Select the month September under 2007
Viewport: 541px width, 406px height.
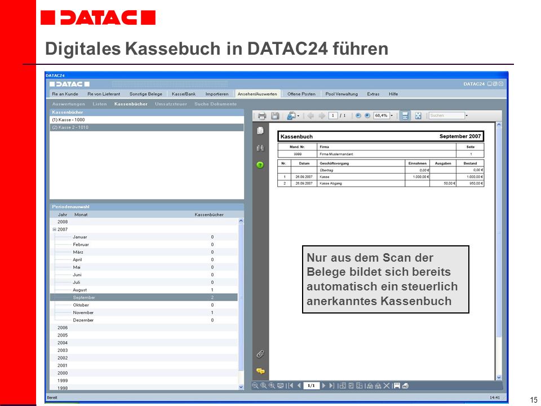pos(144,298)
